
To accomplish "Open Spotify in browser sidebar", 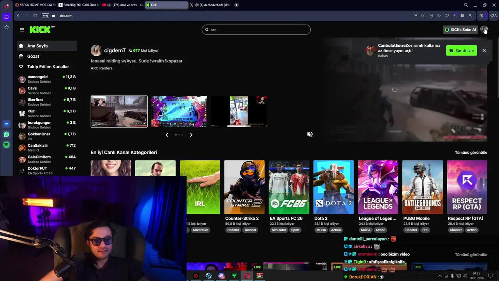I will click(6, 145).
